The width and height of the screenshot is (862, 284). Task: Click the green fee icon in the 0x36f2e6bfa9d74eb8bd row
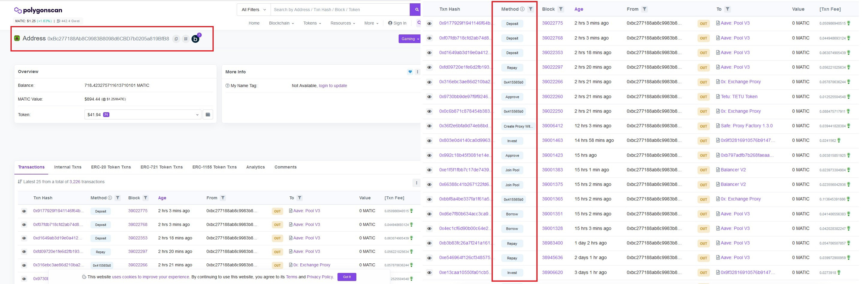click(x=848, y=126)
